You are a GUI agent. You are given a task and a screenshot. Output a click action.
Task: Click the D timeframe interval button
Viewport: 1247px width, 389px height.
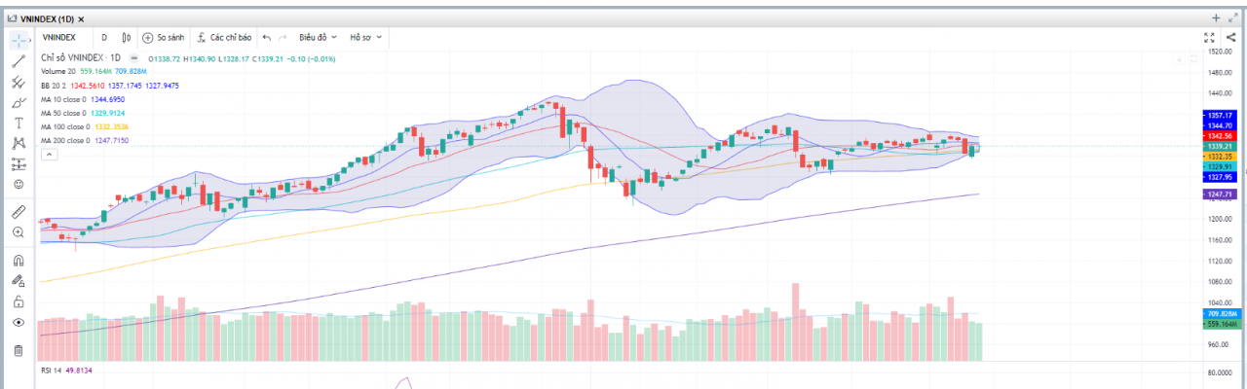[104, 37]
